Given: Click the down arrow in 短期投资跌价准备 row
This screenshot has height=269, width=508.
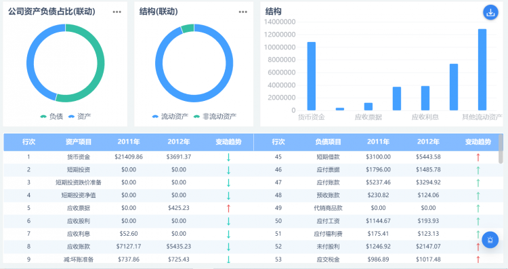Looking at the screenshot, I should (228, 183).
